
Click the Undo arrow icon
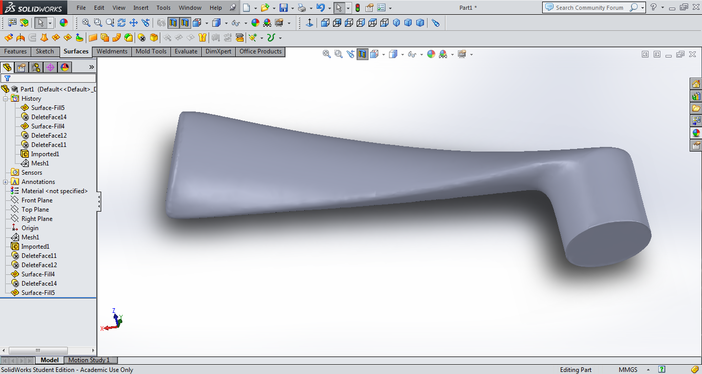[x=321, y=8]
